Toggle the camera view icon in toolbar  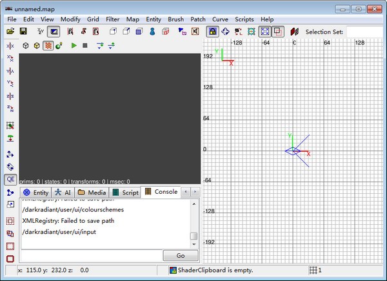point(54,31)
